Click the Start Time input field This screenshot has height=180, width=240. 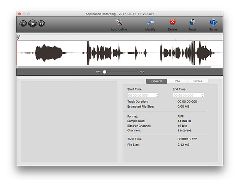(141, 96)
